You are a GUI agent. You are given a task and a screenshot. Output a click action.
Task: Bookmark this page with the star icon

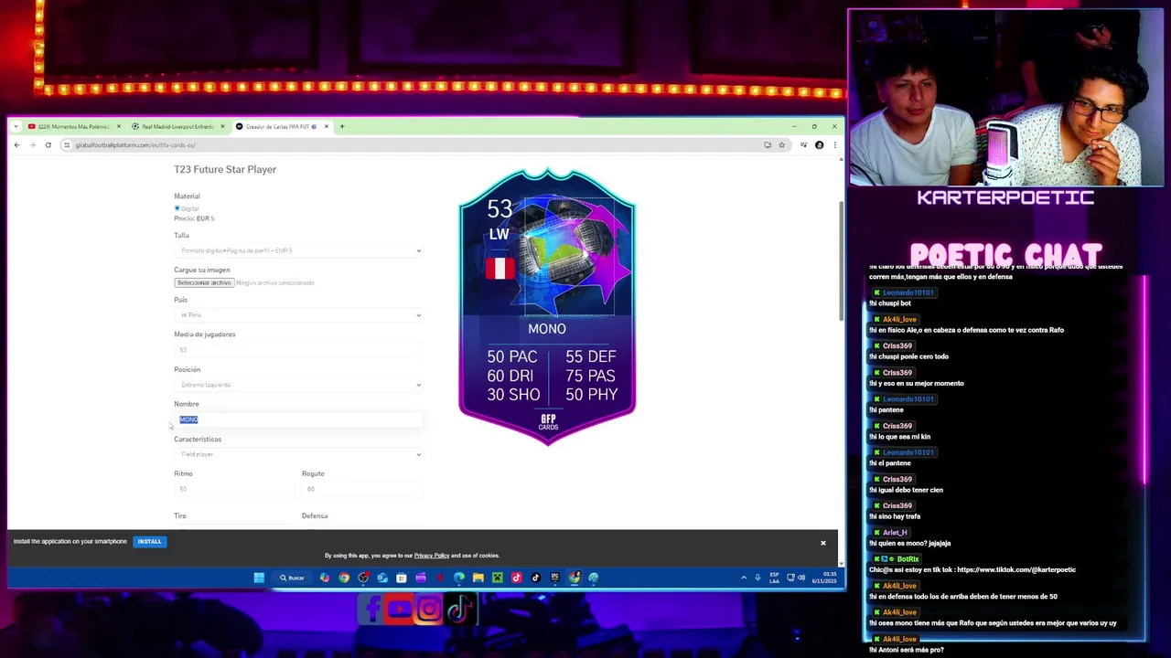(x=781, y=145)
